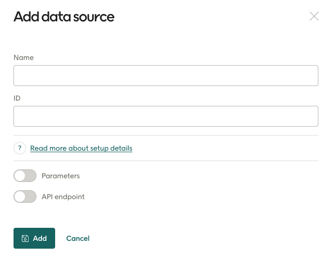
Task: Click the right end of ID text box
Action: click(310, 116)
